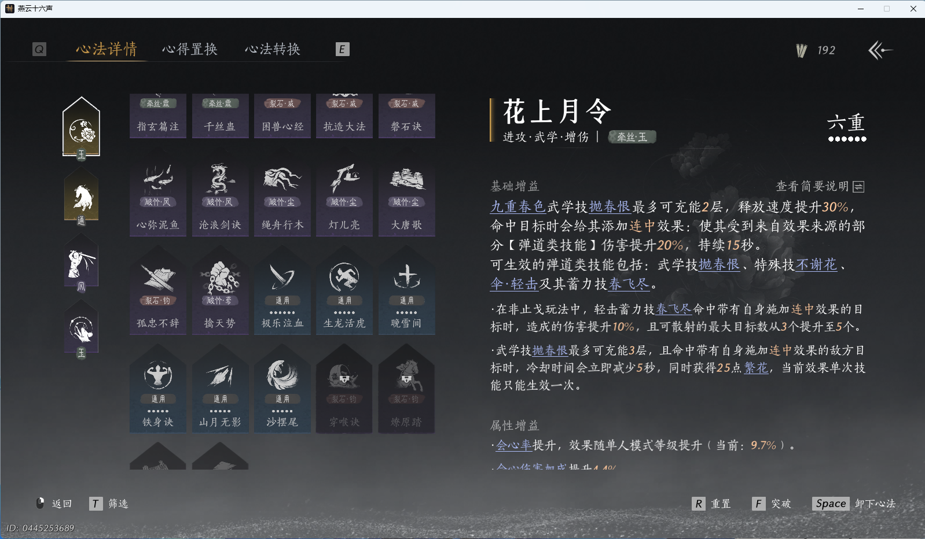
Task: Select the 磐石诀 inner art card
Action: point(407,116)
